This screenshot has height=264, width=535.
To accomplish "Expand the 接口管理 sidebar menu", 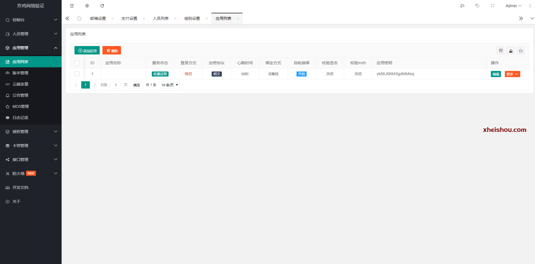I will point(31,159).
